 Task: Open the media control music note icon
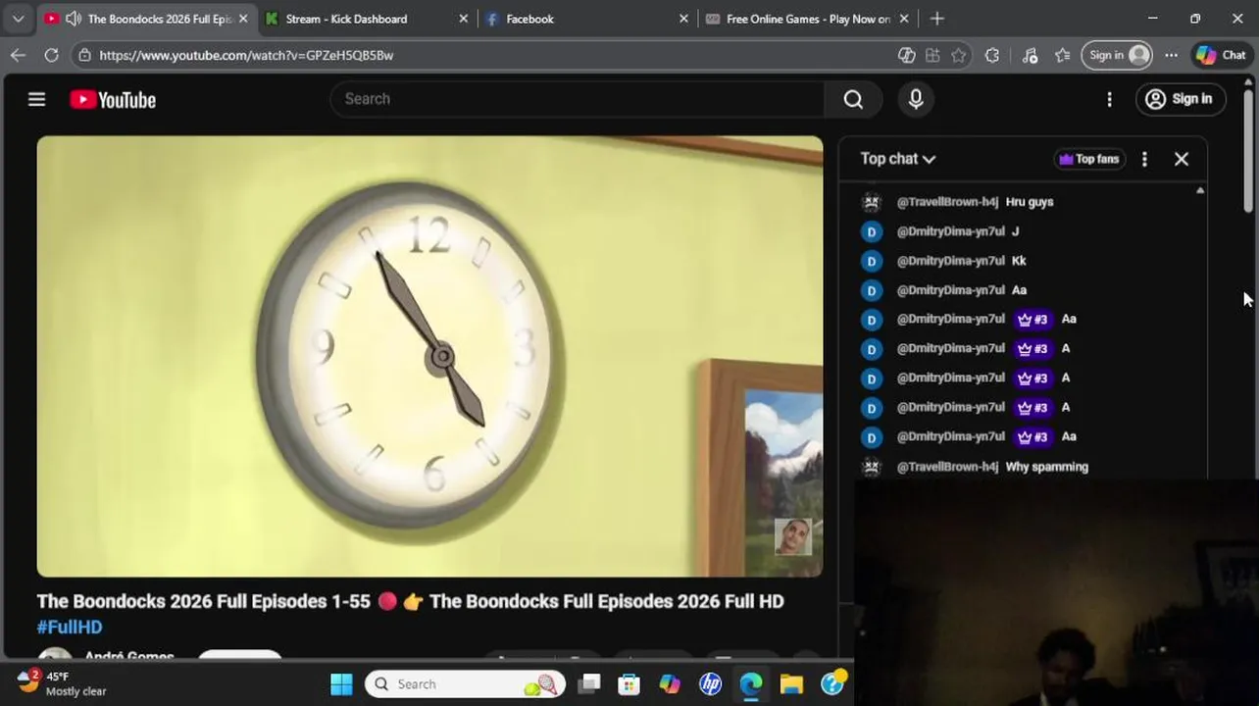pyautogui.click(x=1030, y=55)
